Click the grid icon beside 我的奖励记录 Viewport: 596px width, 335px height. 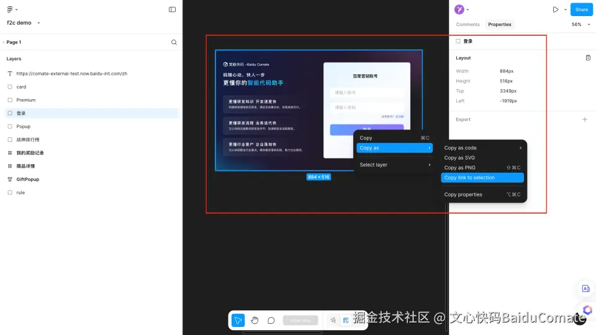(10, 153)
